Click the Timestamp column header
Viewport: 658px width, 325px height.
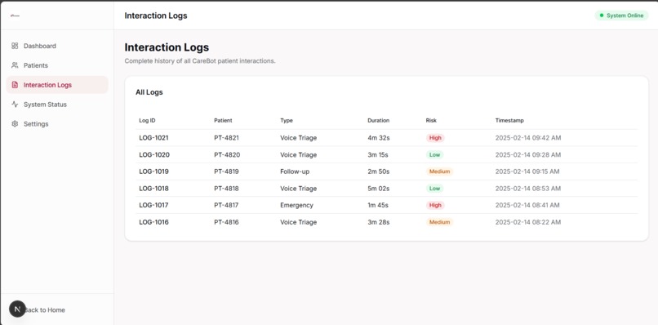click(509, 121)
